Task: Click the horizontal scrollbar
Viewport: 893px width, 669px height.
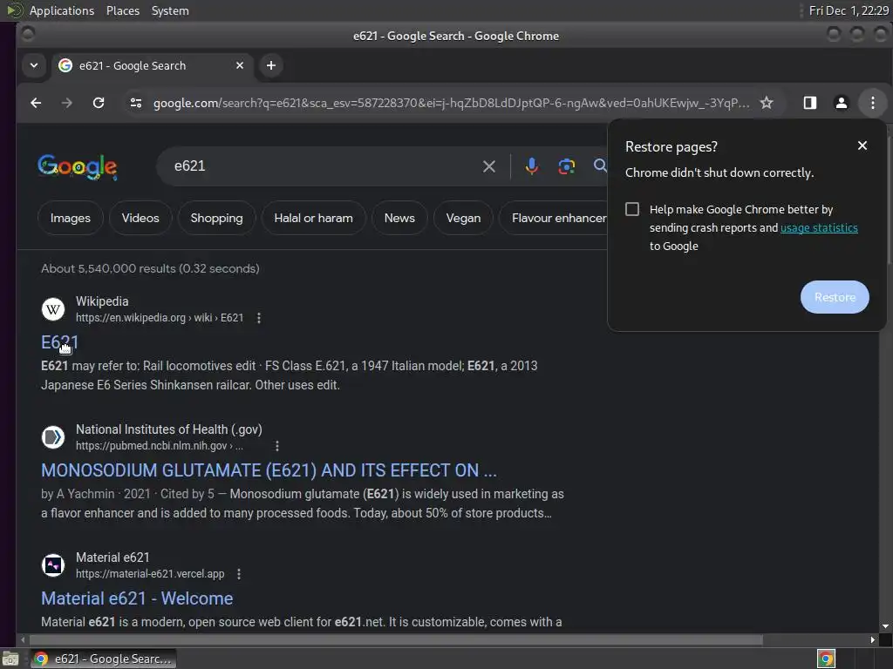Action: (x=396, y=640)
